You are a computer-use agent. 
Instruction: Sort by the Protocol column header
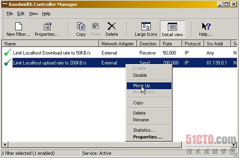point(193,44)
